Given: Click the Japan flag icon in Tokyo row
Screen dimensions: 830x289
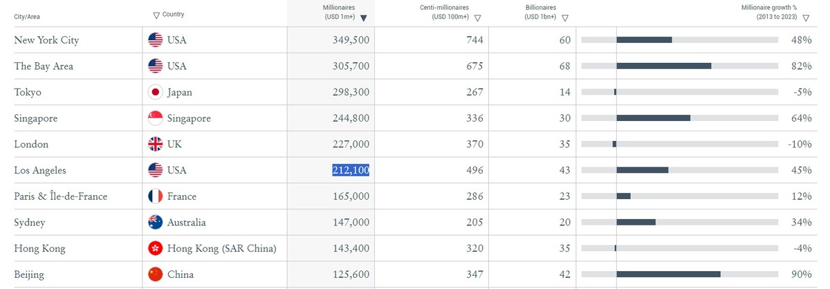Looking at the screenshot, I should click(x=156, y=92).
